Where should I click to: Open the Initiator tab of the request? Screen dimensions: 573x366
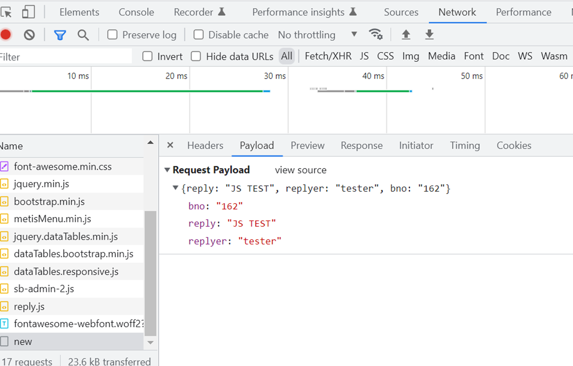[x=416, y=145]
